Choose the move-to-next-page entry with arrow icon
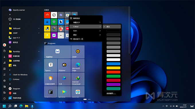Viewport: 195px width, 109px height. (x=86, y=39)
